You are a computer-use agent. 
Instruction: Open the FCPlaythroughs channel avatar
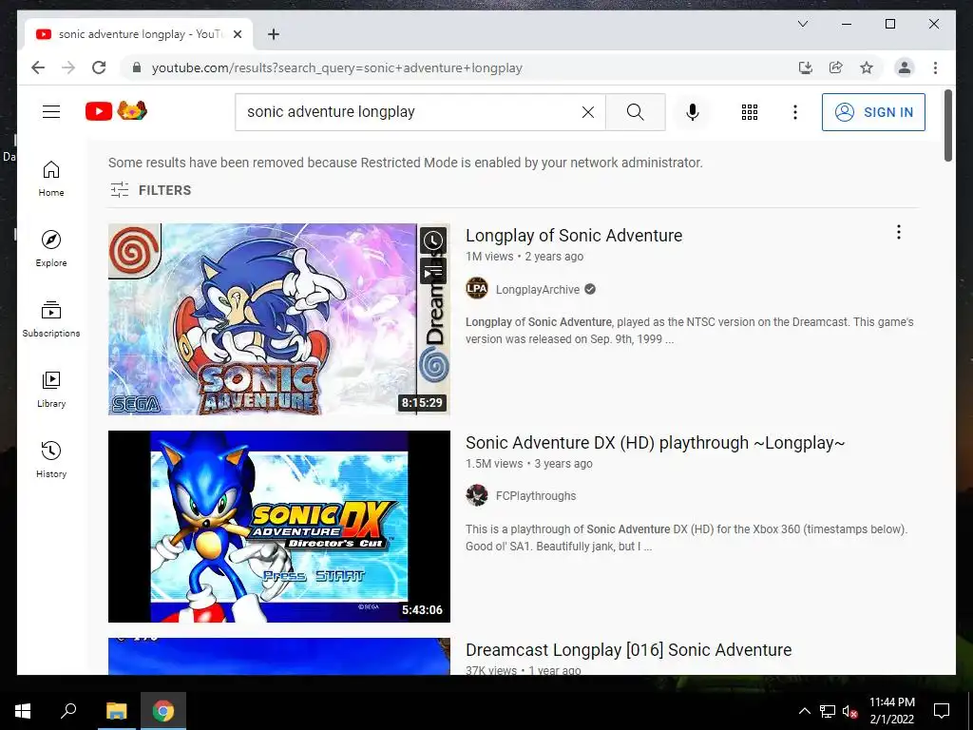pos(477,495)
